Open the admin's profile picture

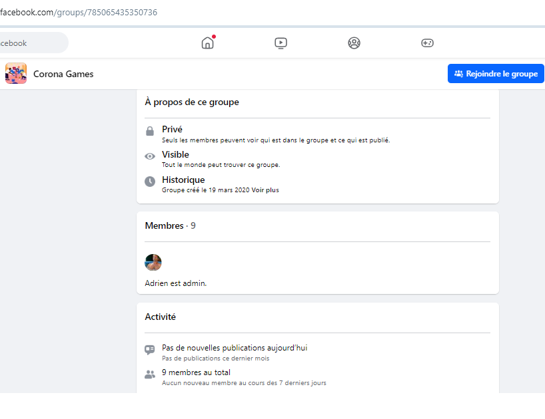[153, 262]
